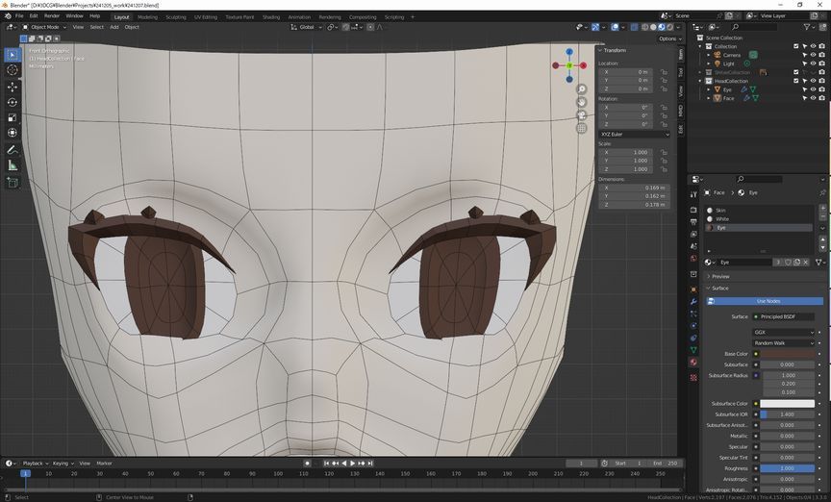
Task: Switch to the Sculpting workspace tab
Action: (x=176, y=16)
